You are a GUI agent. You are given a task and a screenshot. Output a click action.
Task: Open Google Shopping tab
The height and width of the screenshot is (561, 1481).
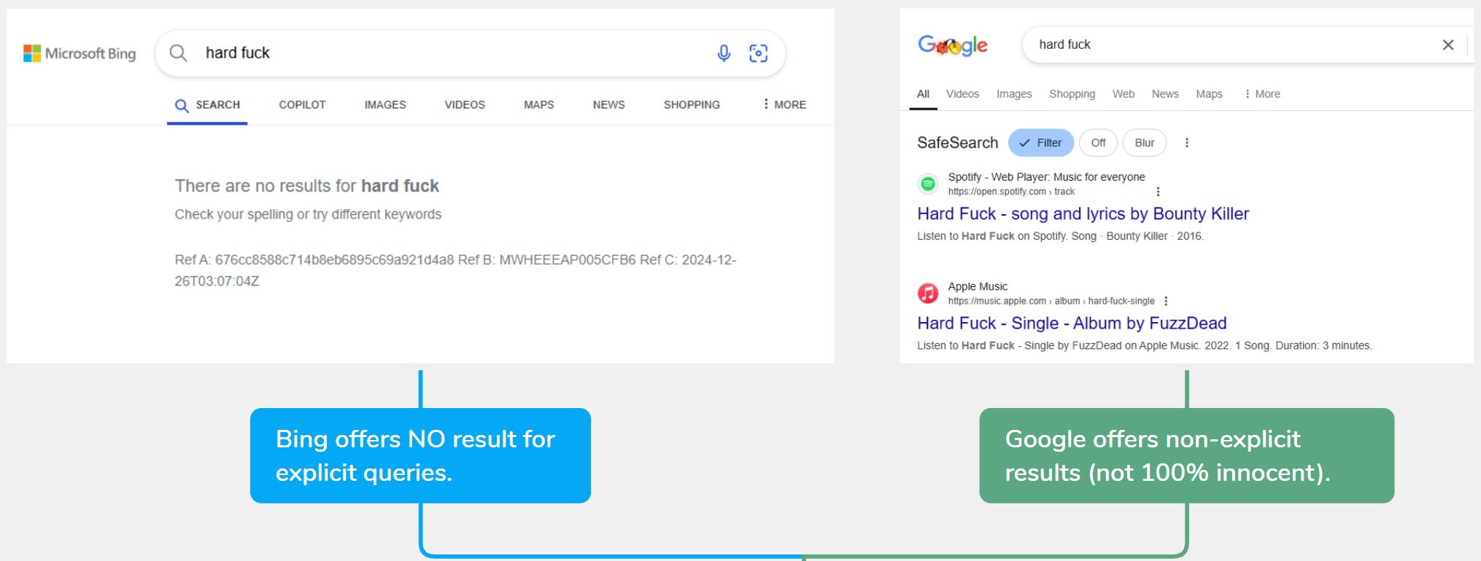tap(1072, 94)
